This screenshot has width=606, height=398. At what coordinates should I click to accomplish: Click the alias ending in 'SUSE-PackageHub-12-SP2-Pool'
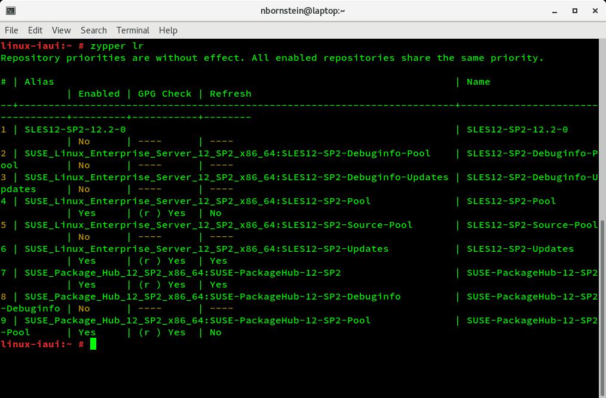(x=197, y=320)
